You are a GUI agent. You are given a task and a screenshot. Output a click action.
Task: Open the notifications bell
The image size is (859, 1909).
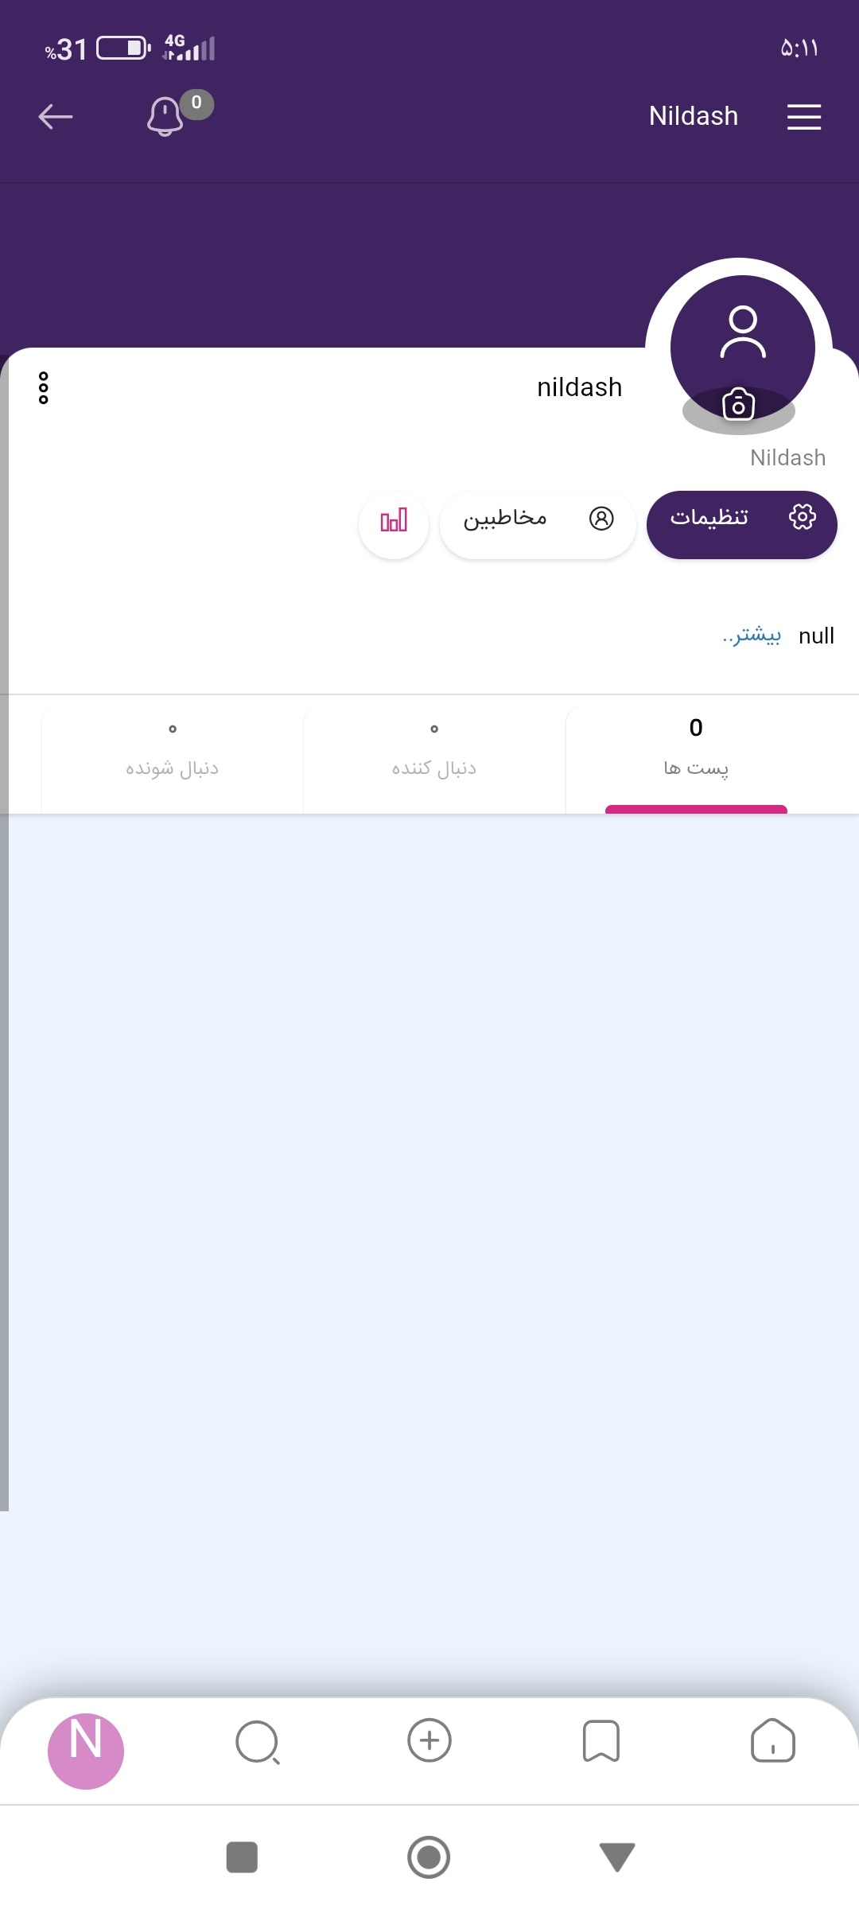pyautogui.click(x=165, y=117)
